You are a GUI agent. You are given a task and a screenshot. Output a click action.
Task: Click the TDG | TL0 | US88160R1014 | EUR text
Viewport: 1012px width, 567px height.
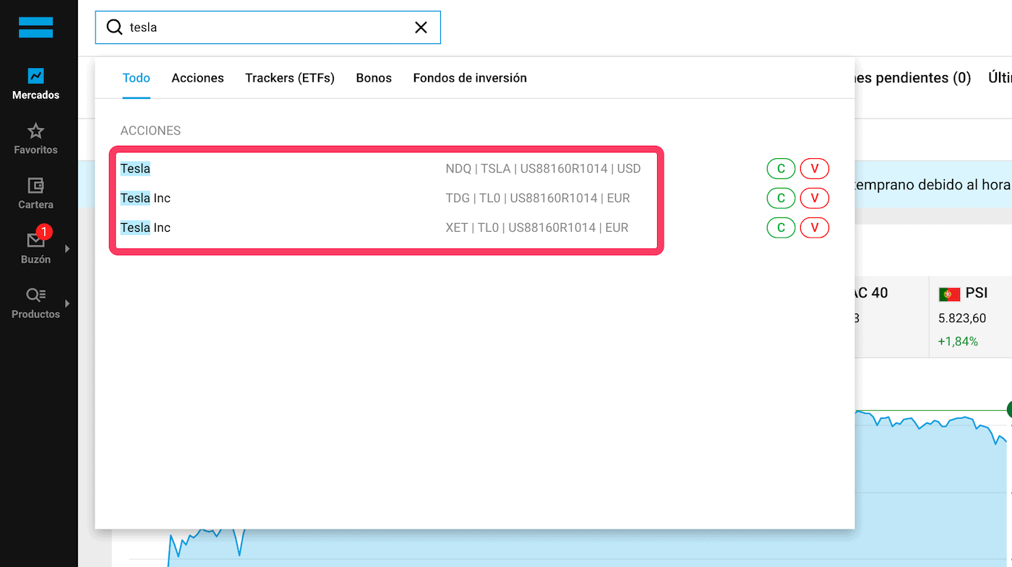pos(538,199)
